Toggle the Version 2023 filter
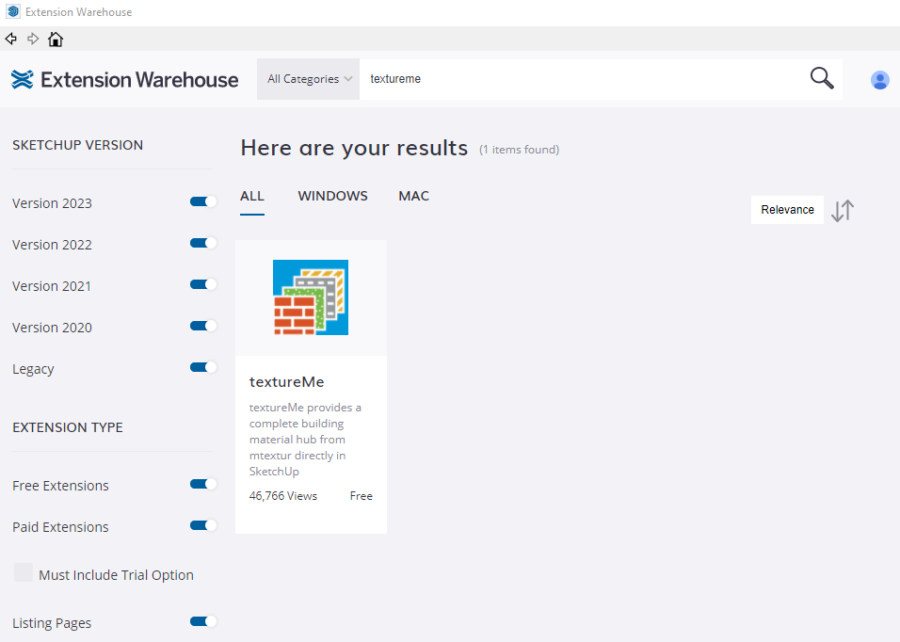900x642 pixels. click(203, 201)
